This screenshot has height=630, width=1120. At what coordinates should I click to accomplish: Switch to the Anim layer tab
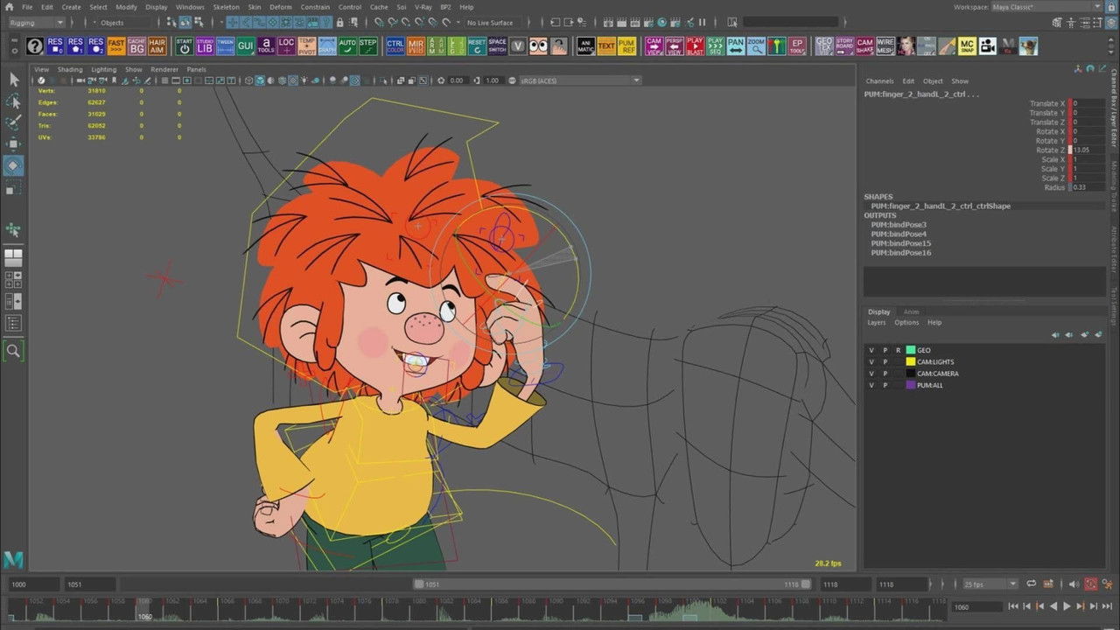coord(911,311)
